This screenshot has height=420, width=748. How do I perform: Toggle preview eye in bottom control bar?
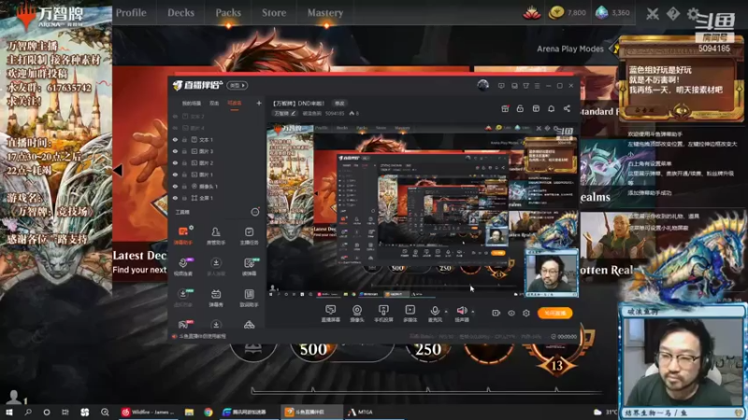click(x=511, y=313)
